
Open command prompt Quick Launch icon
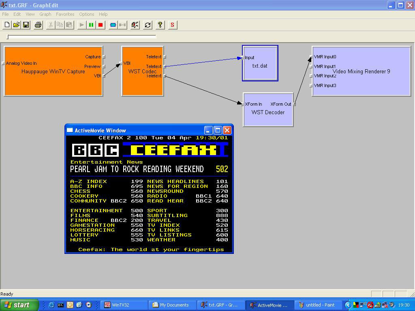click(x=61, y=305)
